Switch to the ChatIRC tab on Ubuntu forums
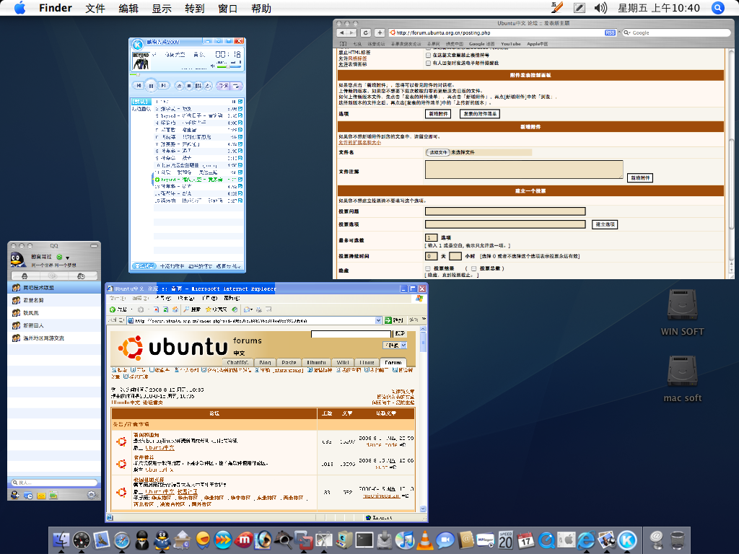The height and width of the screenshot is (554, 739). [237, 362]
